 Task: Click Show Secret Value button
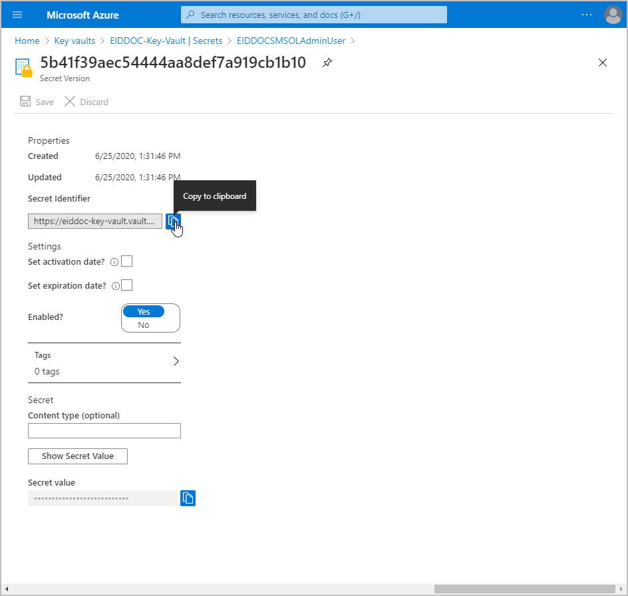pyautogui.click(x=78, y=456)
